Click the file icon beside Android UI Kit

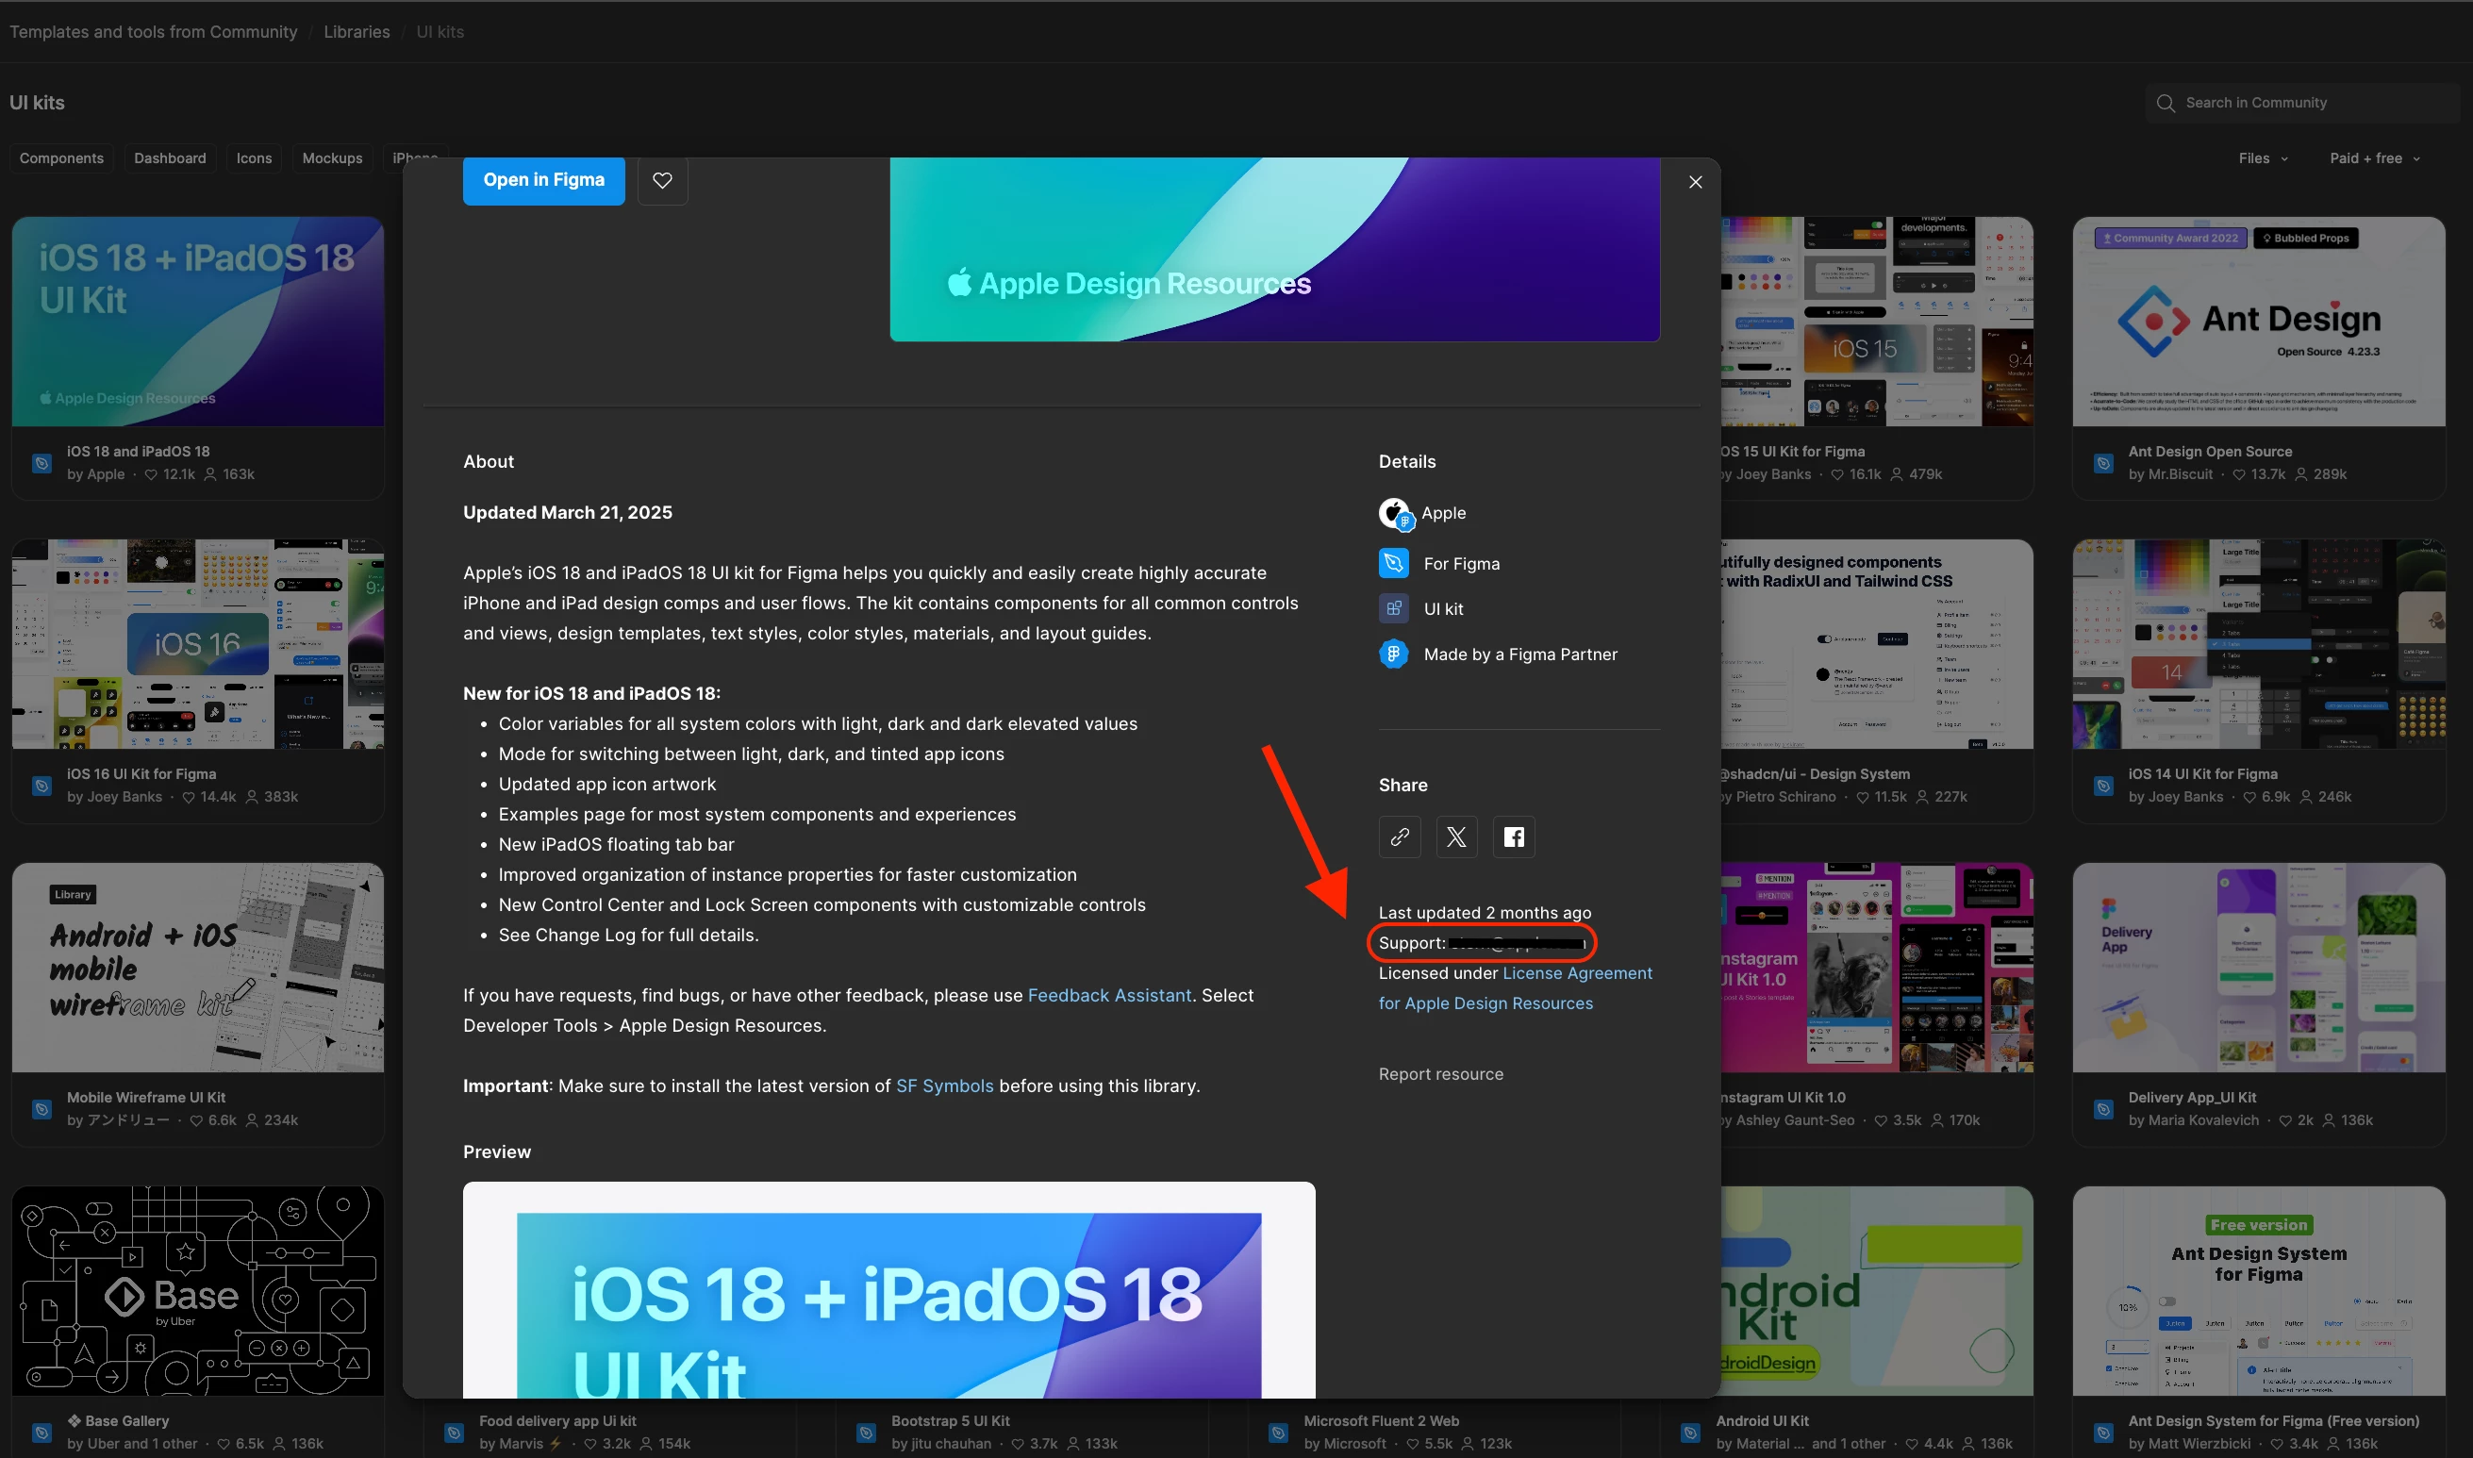click(x=1690, y=1432)
